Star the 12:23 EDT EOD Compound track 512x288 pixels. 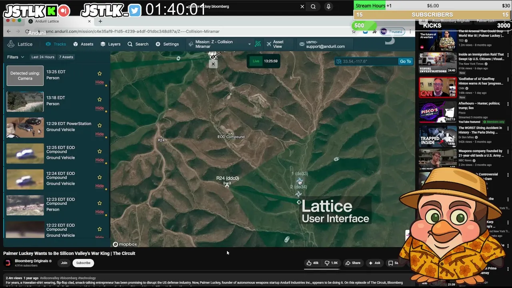point(100,203)
